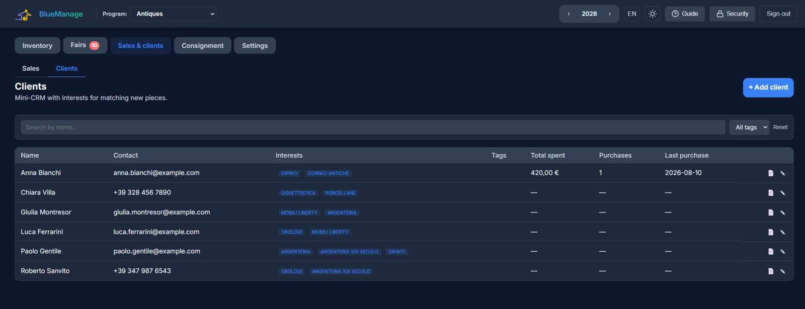This screenshot has height=309, width=805.
Task: Edit Giulia Montresor with pencil icon
Action: pos(783,213)
